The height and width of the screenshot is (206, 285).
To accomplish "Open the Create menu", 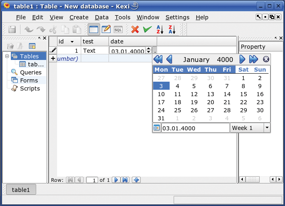I will click(79, 17).
